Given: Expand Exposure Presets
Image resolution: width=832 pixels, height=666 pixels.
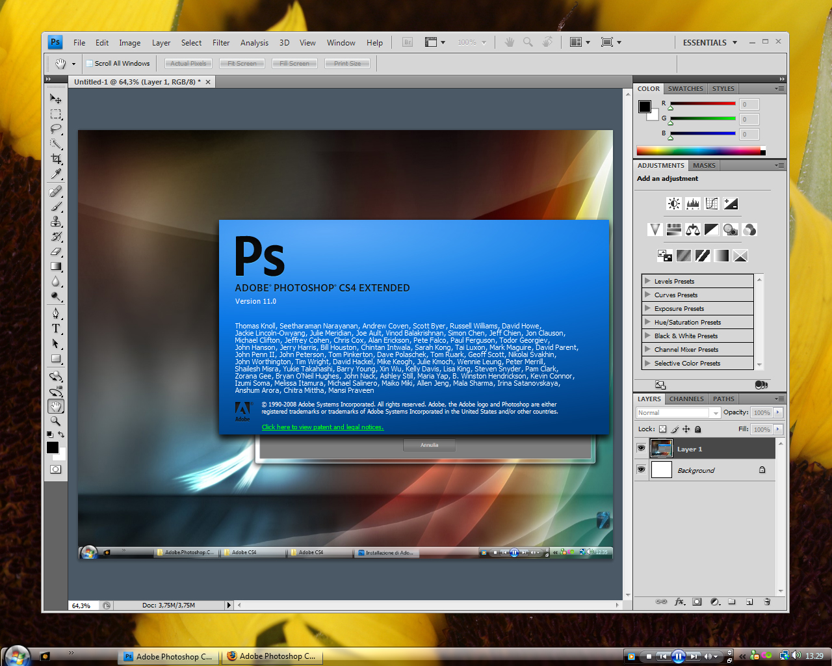Looking at the screenshot, I should pos(647,308).
